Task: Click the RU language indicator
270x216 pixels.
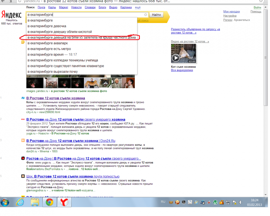Action: click(163, 202)
